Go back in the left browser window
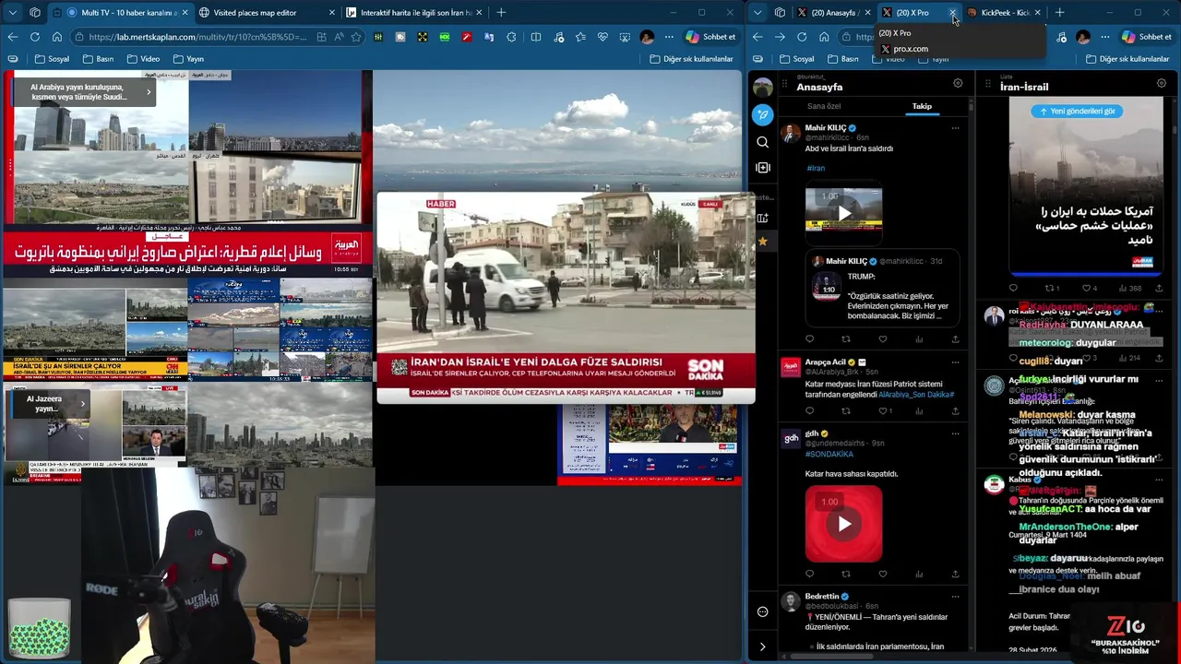 click(12, 37)
